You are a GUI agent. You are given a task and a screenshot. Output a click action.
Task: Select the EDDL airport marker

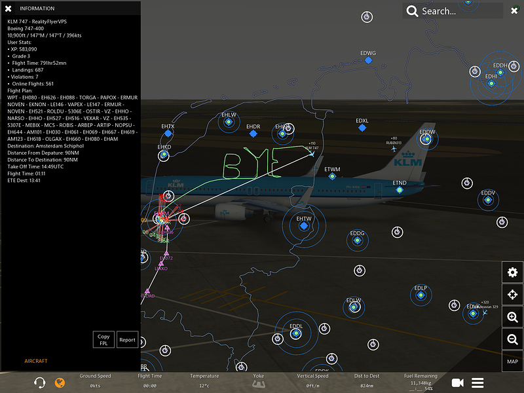point(296,333)
